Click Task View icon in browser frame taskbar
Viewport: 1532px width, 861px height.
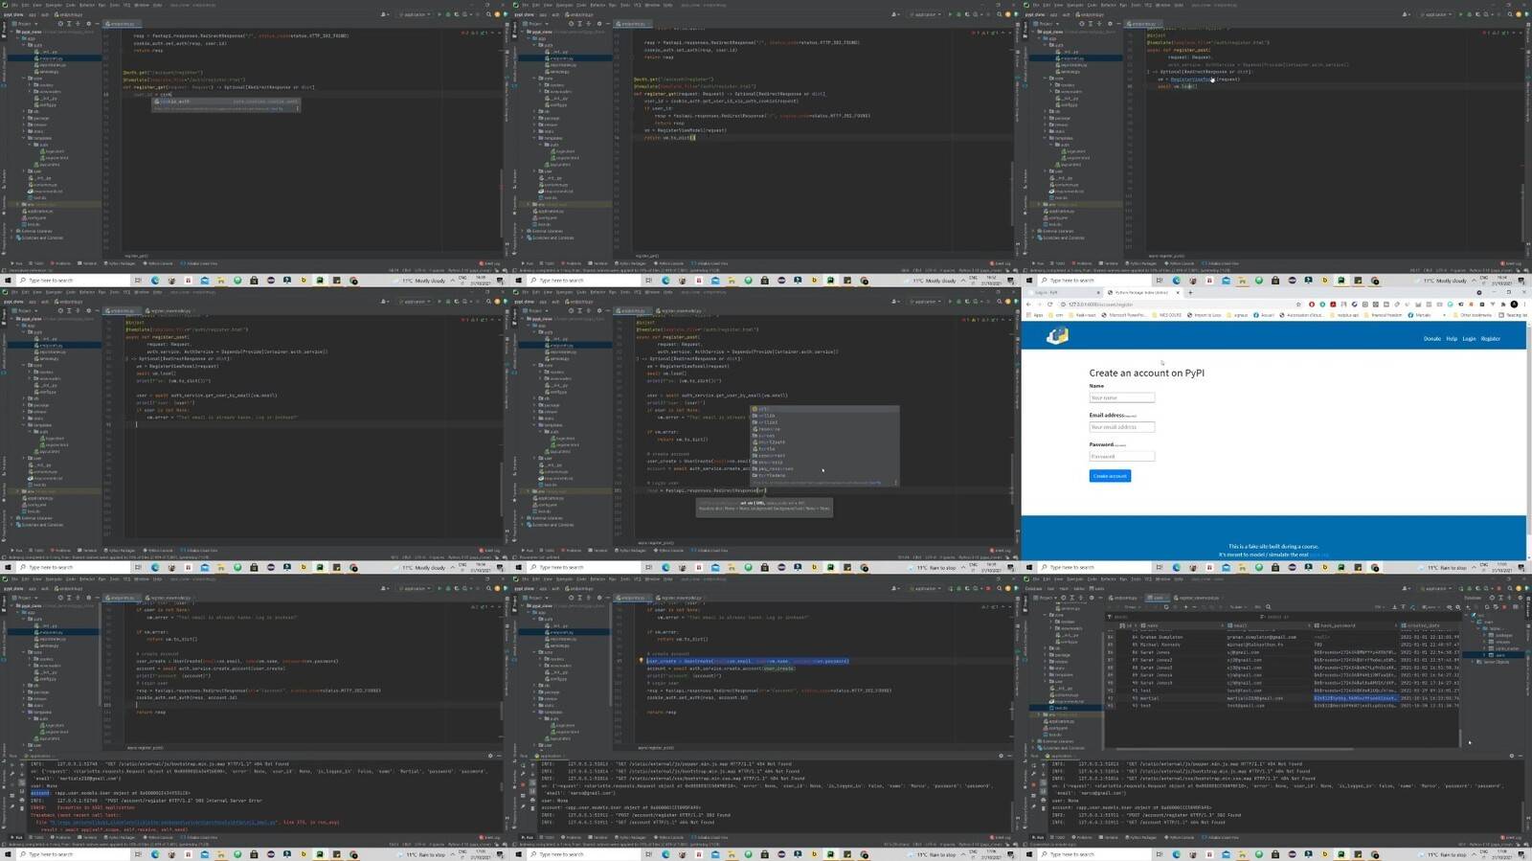(x=1159, y=568)
